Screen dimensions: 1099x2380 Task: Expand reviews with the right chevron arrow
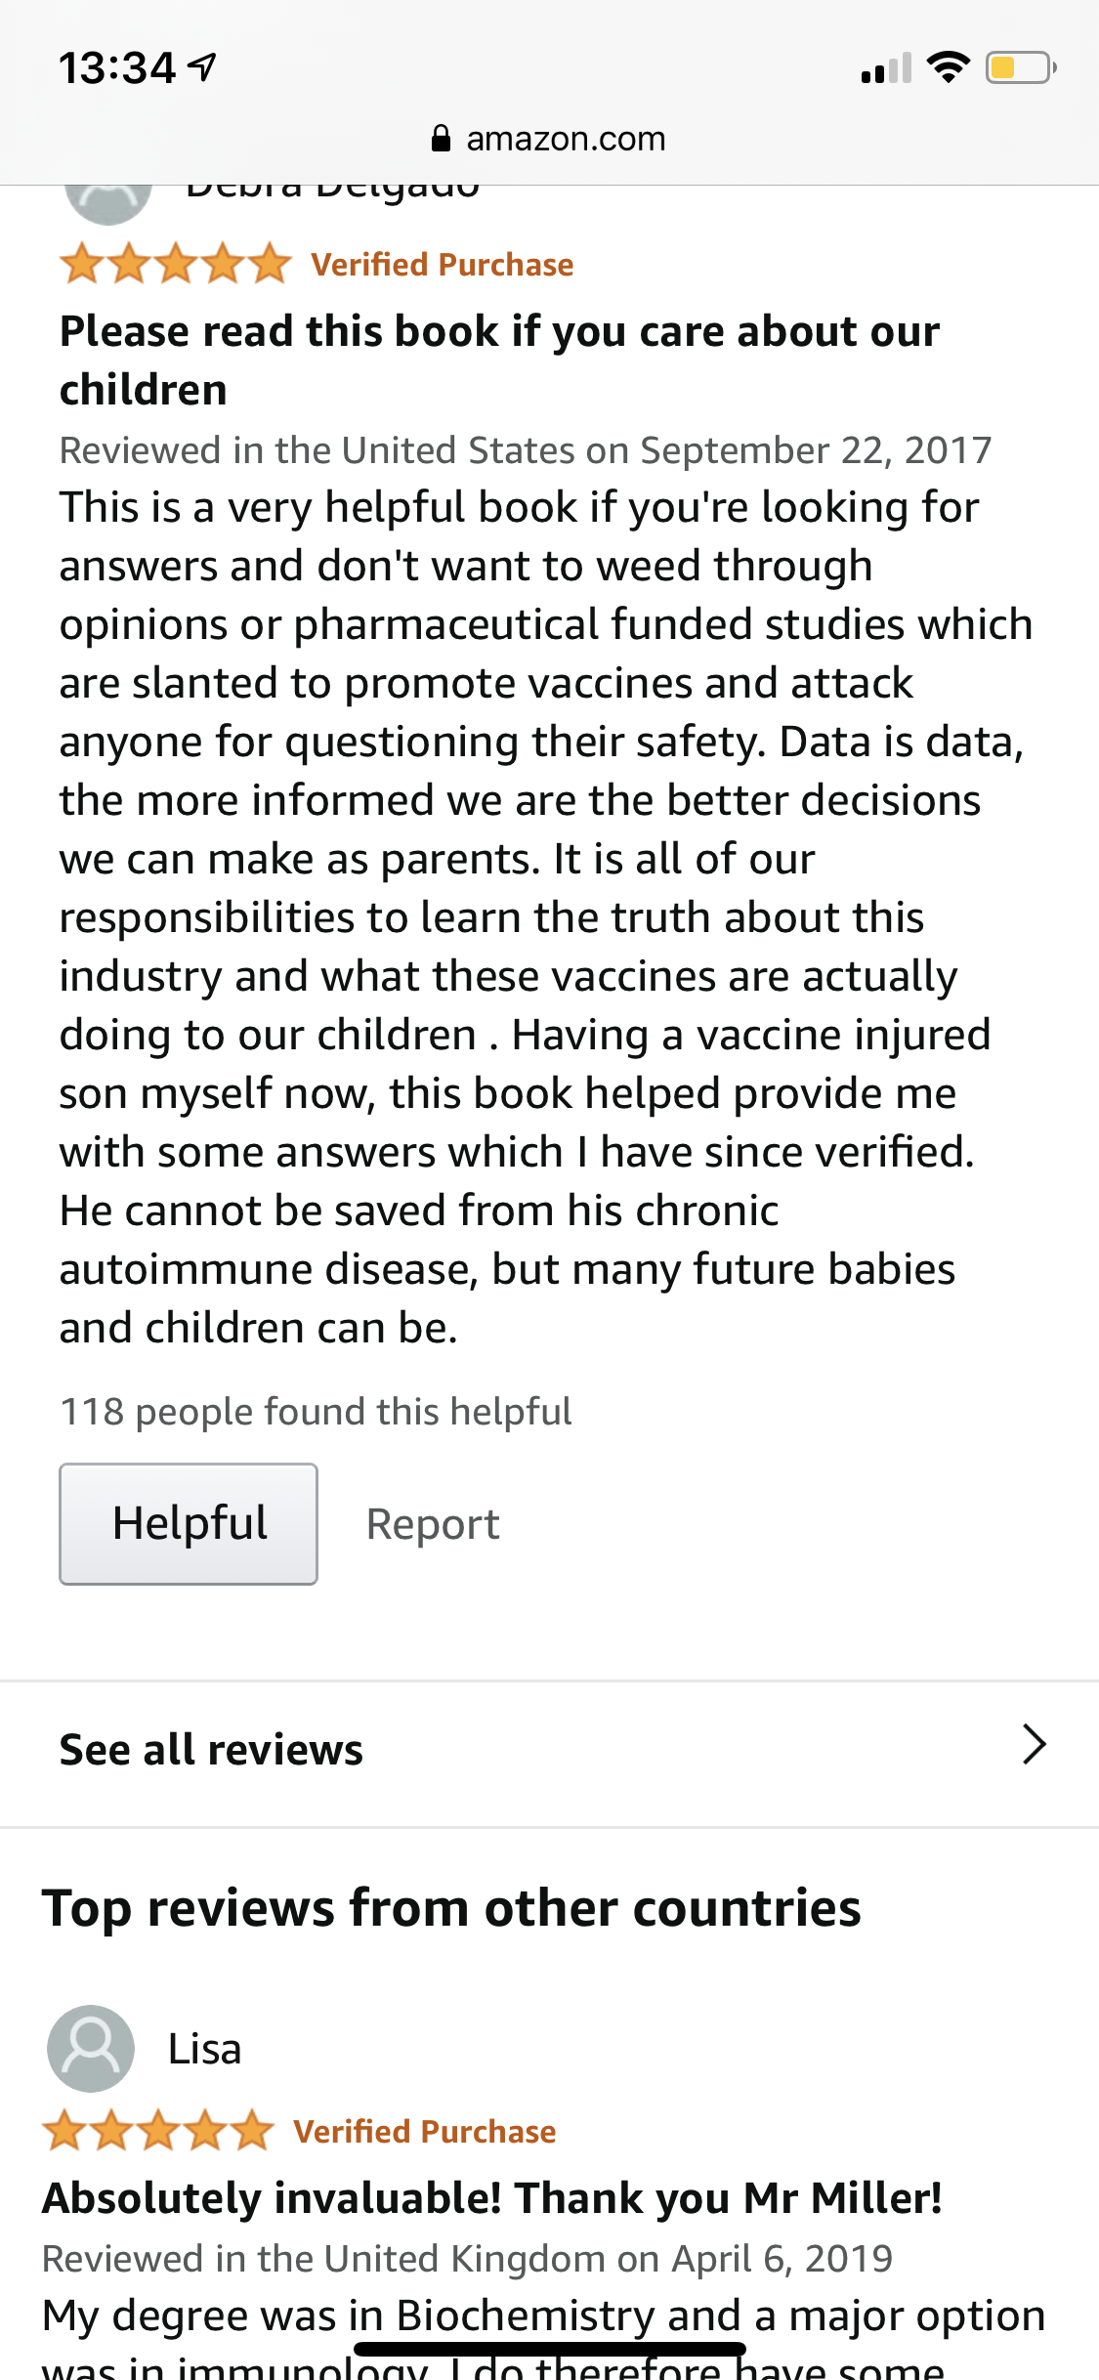[x=1034, y=1745]
